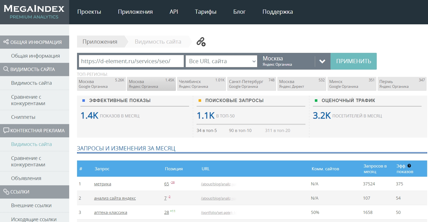Click position 65 link for метрика
Image resolution: width=428 pixels, height=222 pixels.
pyautogui.click(x=167, y=184)
